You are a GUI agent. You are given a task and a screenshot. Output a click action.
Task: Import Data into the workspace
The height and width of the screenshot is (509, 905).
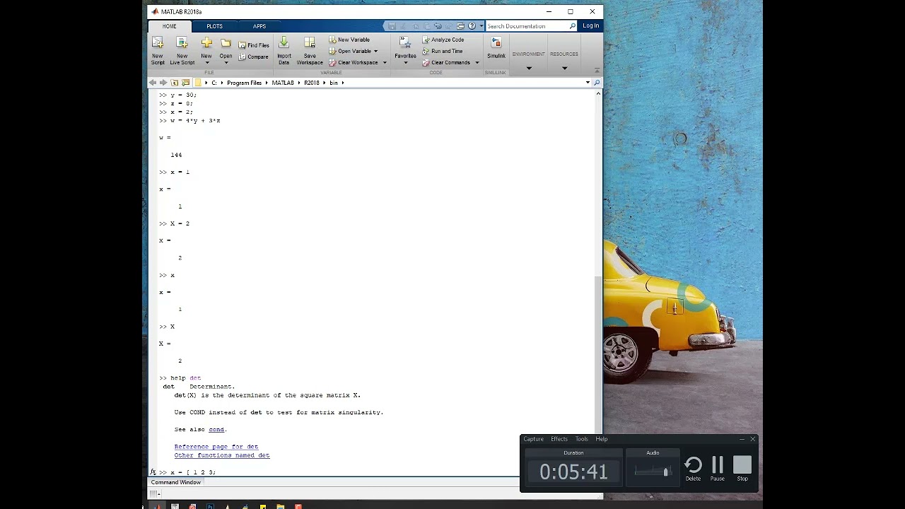[284, 51]
